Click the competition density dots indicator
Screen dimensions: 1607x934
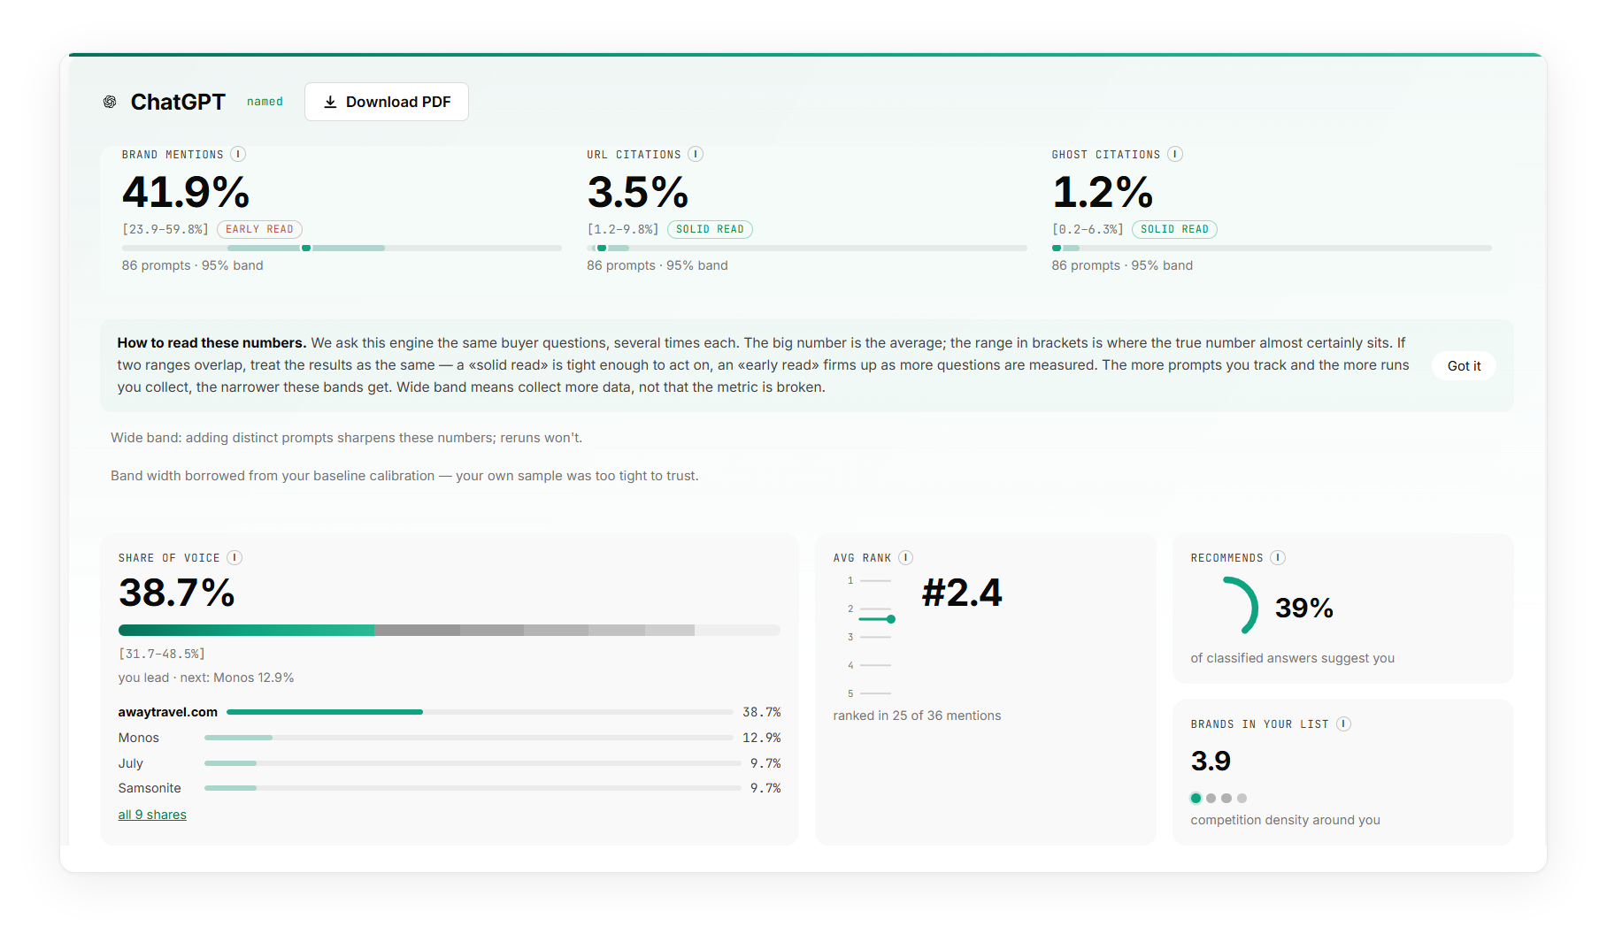1219,798
